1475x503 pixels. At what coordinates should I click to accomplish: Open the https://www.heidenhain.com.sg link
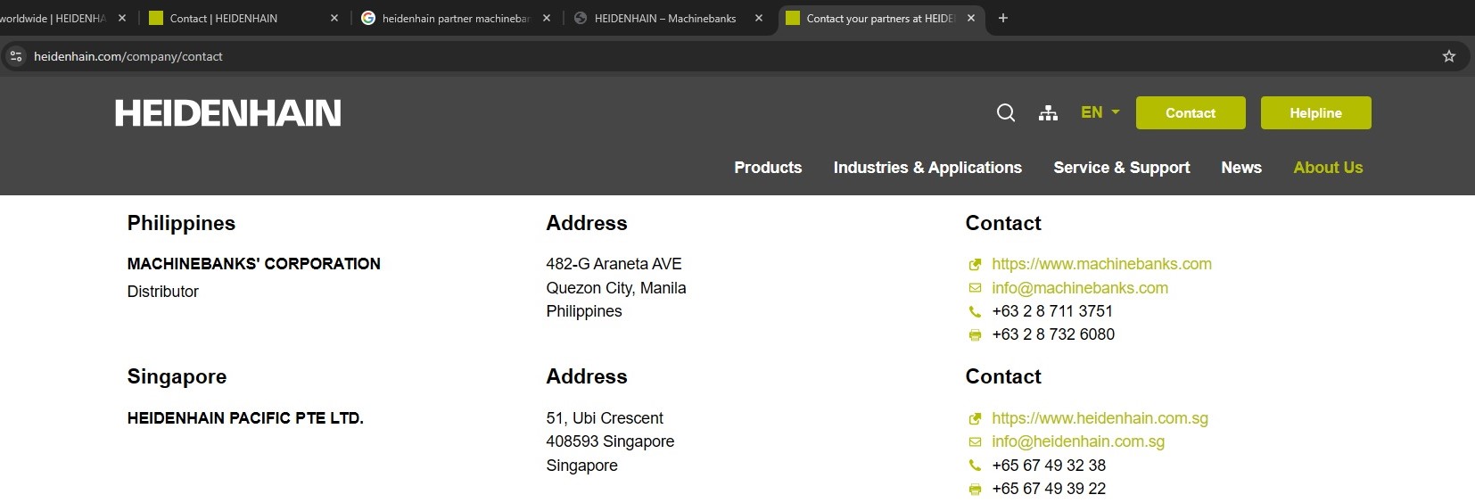point(1099,418)
